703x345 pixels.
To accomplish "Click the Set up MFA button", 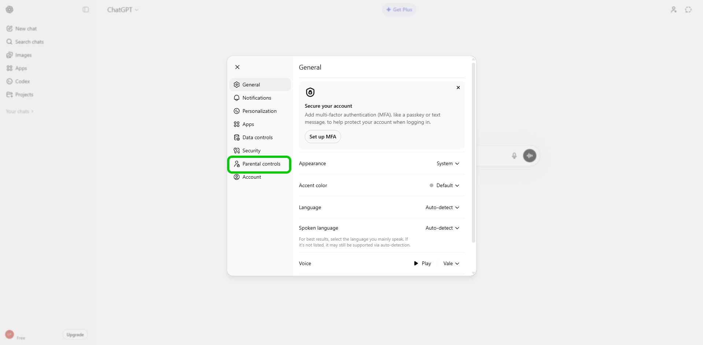I will [322, 137].
